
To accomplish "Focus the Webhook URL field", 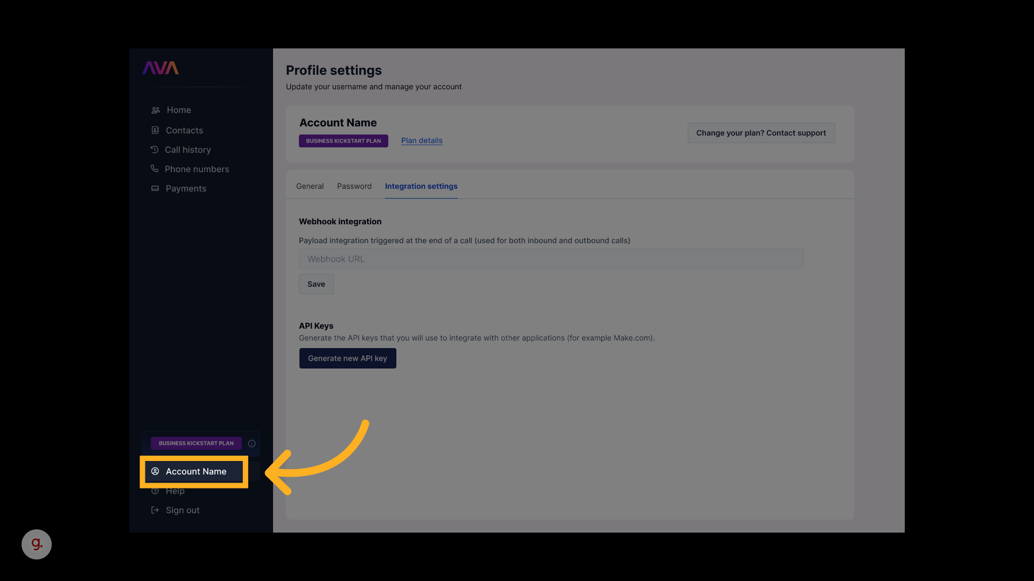I will 551,259.
